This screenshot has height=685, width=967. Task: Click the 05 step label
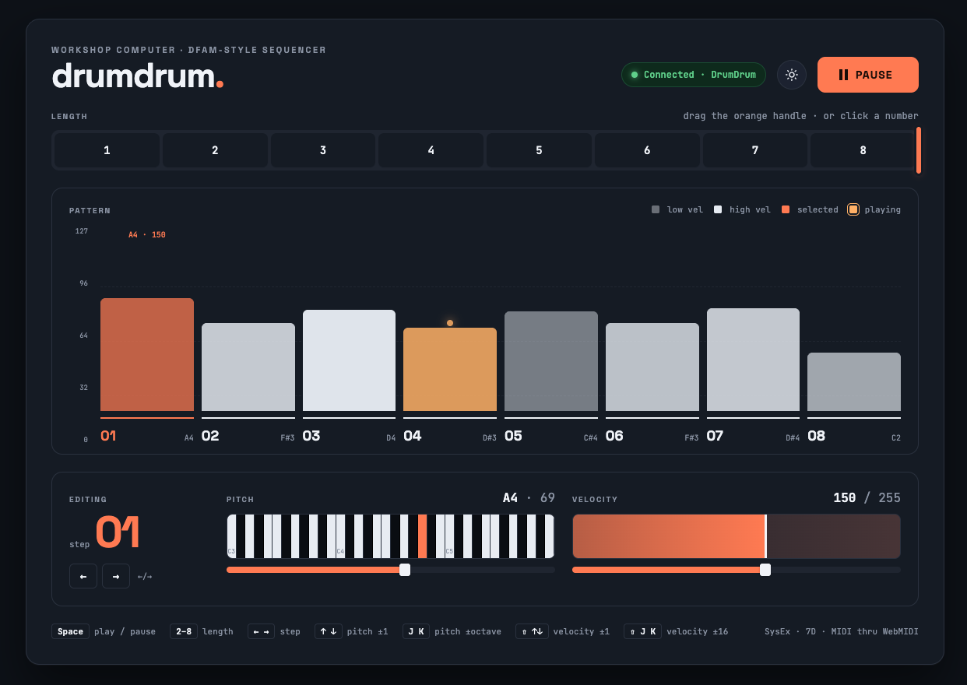point(514,436)
